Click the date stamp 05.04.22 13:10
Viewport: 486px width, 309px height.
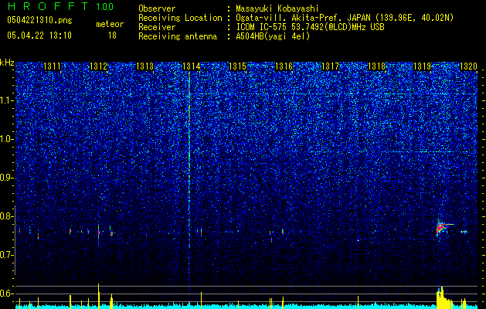pyautogui.click(x=39, y=36)
